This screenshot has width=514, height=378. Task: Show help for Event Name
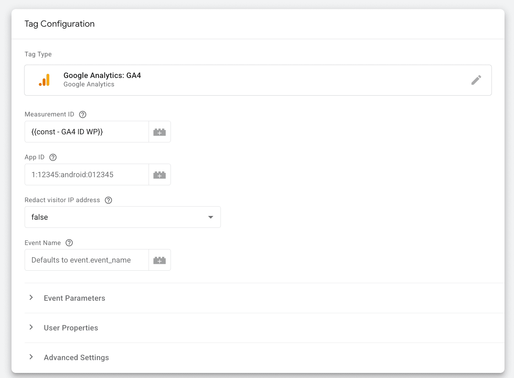click(x=69, y=243)
